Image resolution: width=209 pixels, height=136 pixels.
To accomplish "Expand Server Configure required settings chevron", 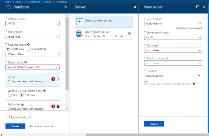I will [58, 79].
